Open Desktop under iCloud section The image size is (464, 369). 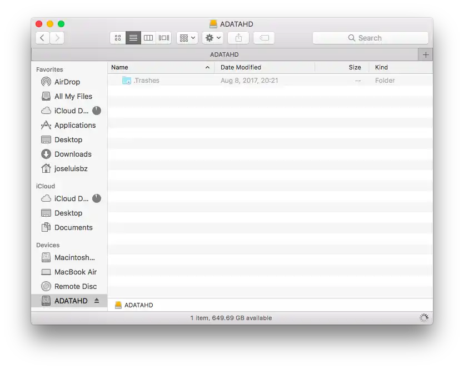point(68,213)
